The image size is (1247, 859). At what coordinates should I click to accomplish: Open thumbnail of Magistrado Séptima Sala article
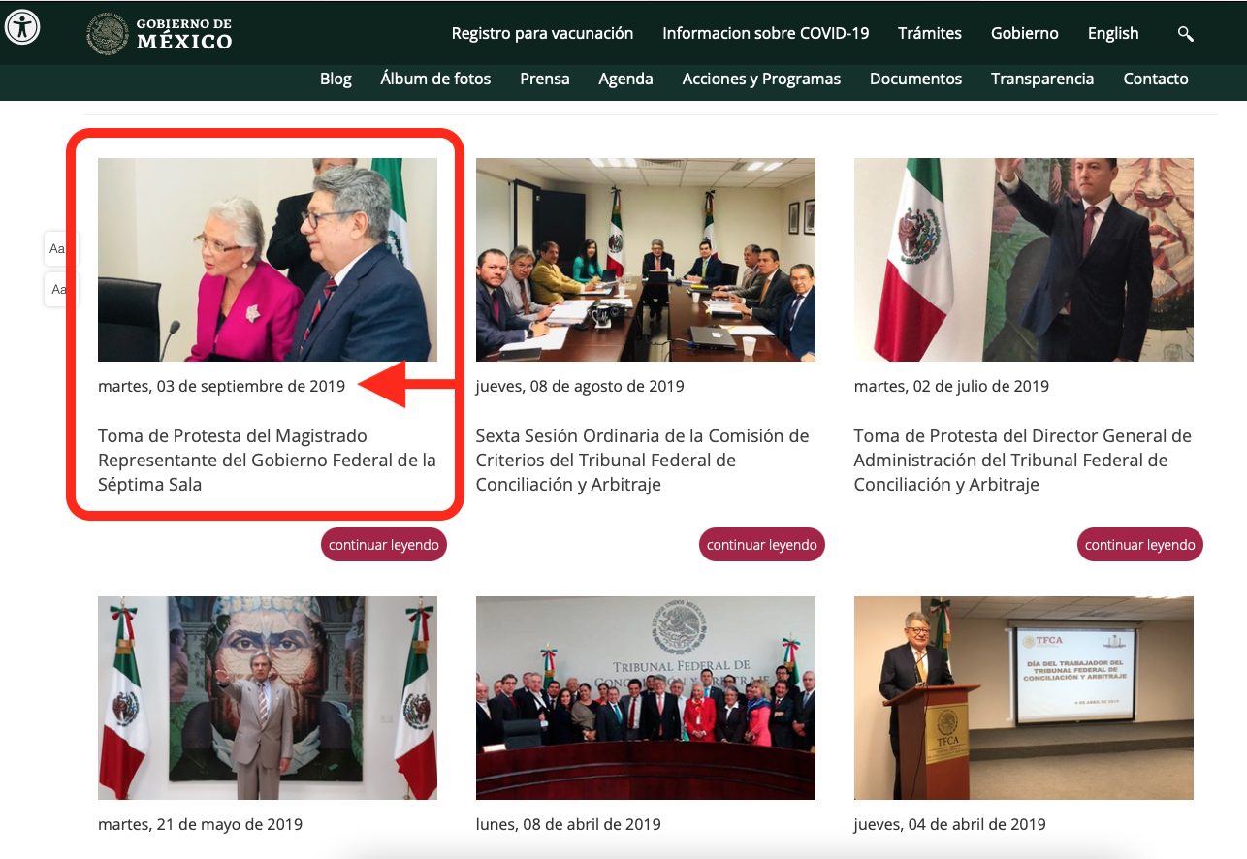pyautogui.click(x=268, y=260)
